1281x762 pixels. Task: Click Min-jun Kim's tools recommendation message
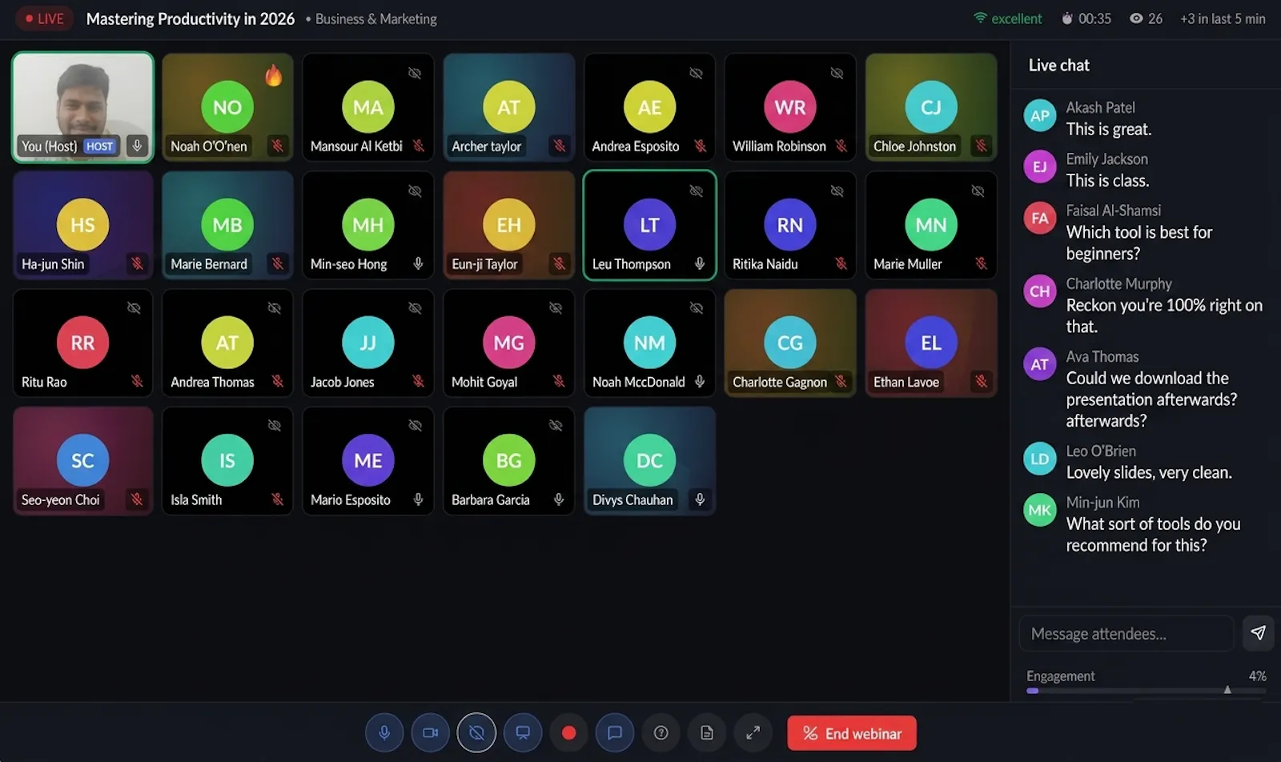1153,535
